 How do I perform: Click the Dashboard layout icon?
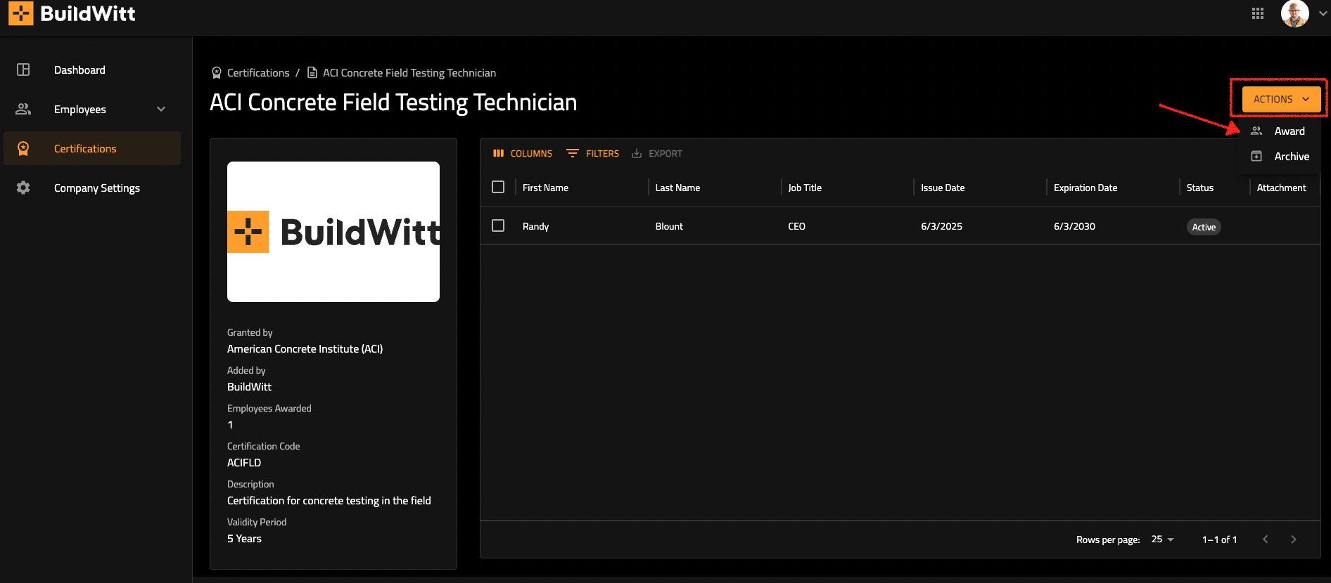click(x=23, y=70)
